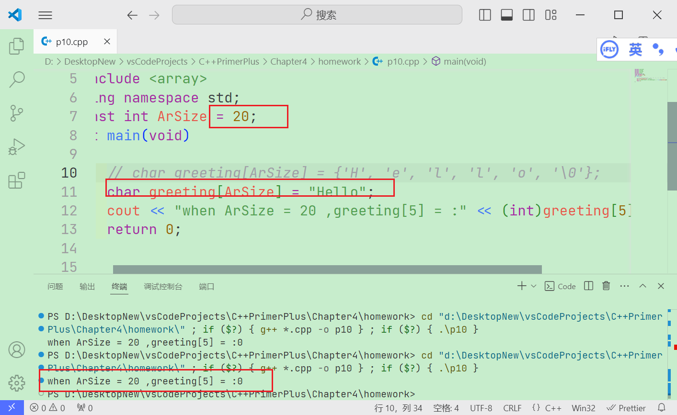This screenshot has width=677, height=415.
Task: Click Chapter4 in the breadcrumb
Action: point(288,62)
